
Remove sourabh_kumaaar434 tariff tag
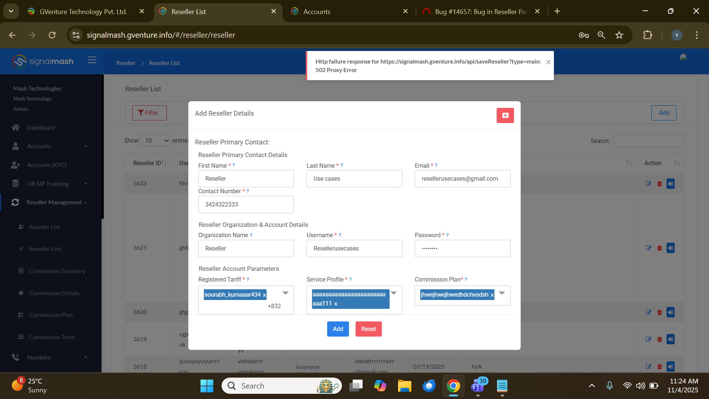click(x=264, y=295)
